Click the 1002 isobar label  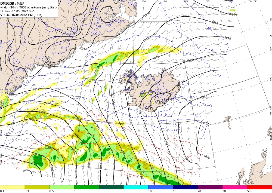[52, 168]
